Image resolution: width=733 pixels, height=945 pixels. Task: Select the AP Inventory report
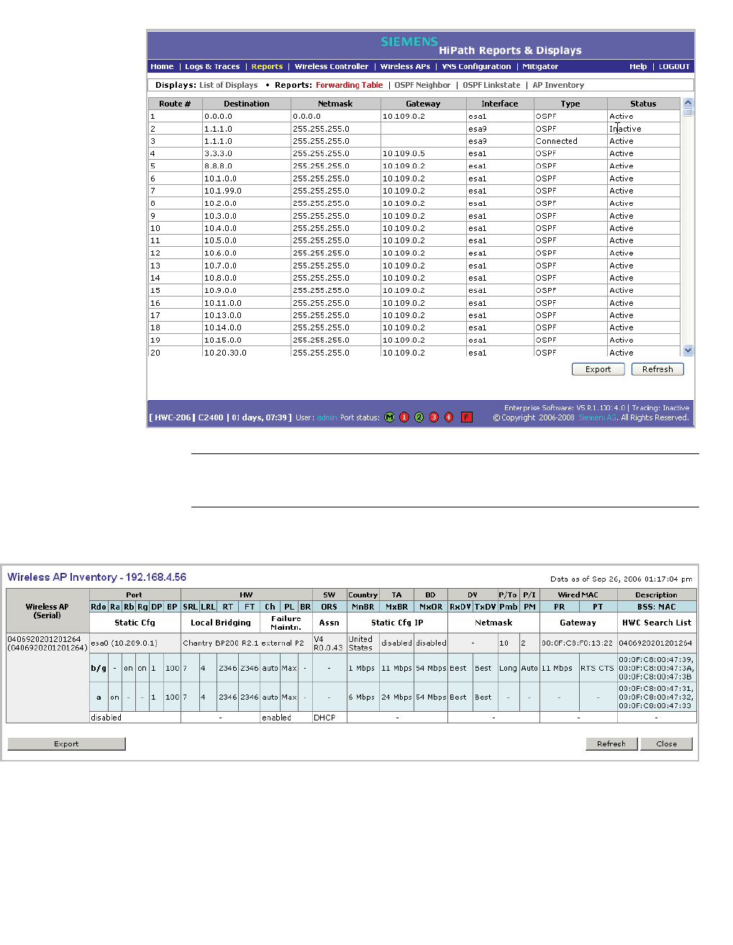(558, 85)
